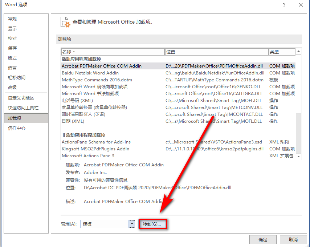Click the YunOfficeAddin.dll location cell
Image resolution: width=310 pixels, height=247 pixels.
click(215, 73)
